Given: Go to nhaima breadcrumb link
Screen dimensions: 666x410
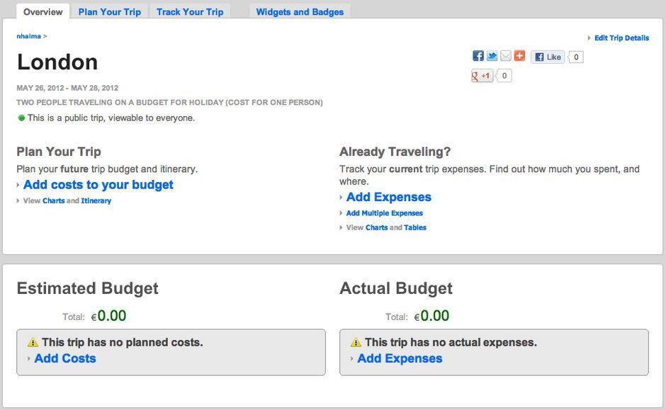Looking at the screenshot, I should [28, 36].
